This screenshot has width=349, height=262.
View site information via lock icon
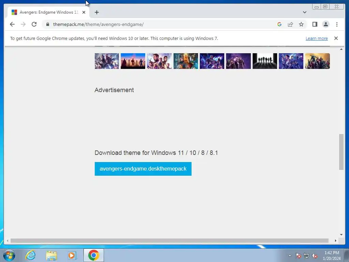pos(48,24)
